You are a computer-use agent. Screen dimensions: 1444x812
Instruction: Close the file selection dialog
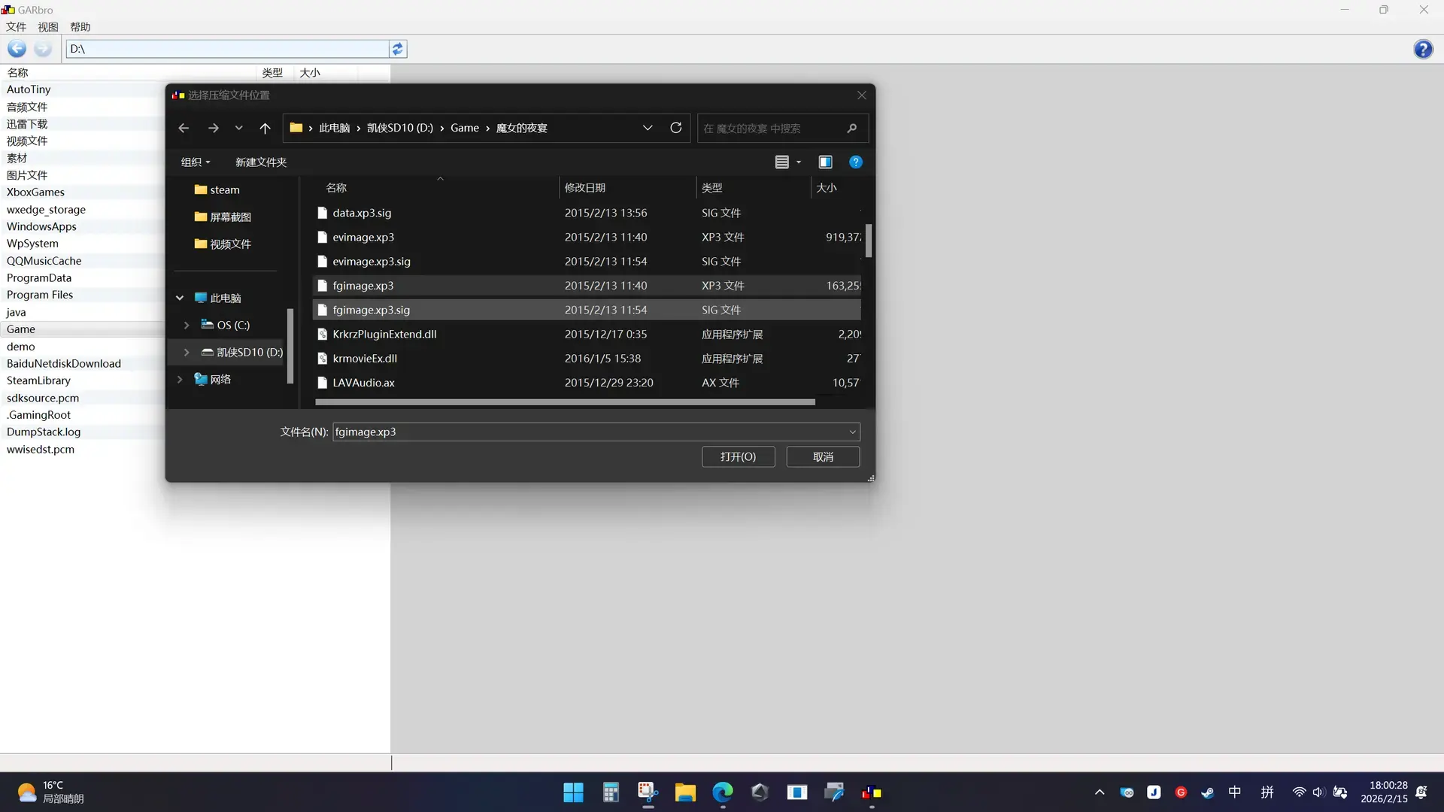pyautogui.click(x=862, y=95)
